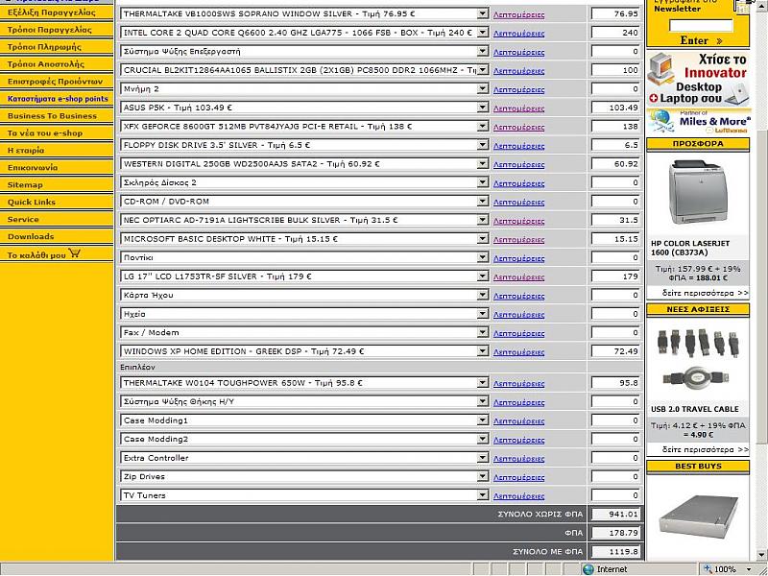The height and width of the screenshot is (576, 768).
Task: View the HP Color LaserJet printer image
Action: [x=696, y=192]
